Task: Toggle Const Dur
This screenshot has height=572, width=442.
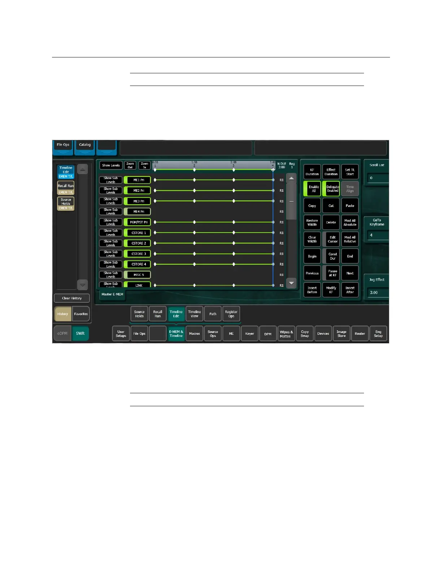Action: point(331,256)
